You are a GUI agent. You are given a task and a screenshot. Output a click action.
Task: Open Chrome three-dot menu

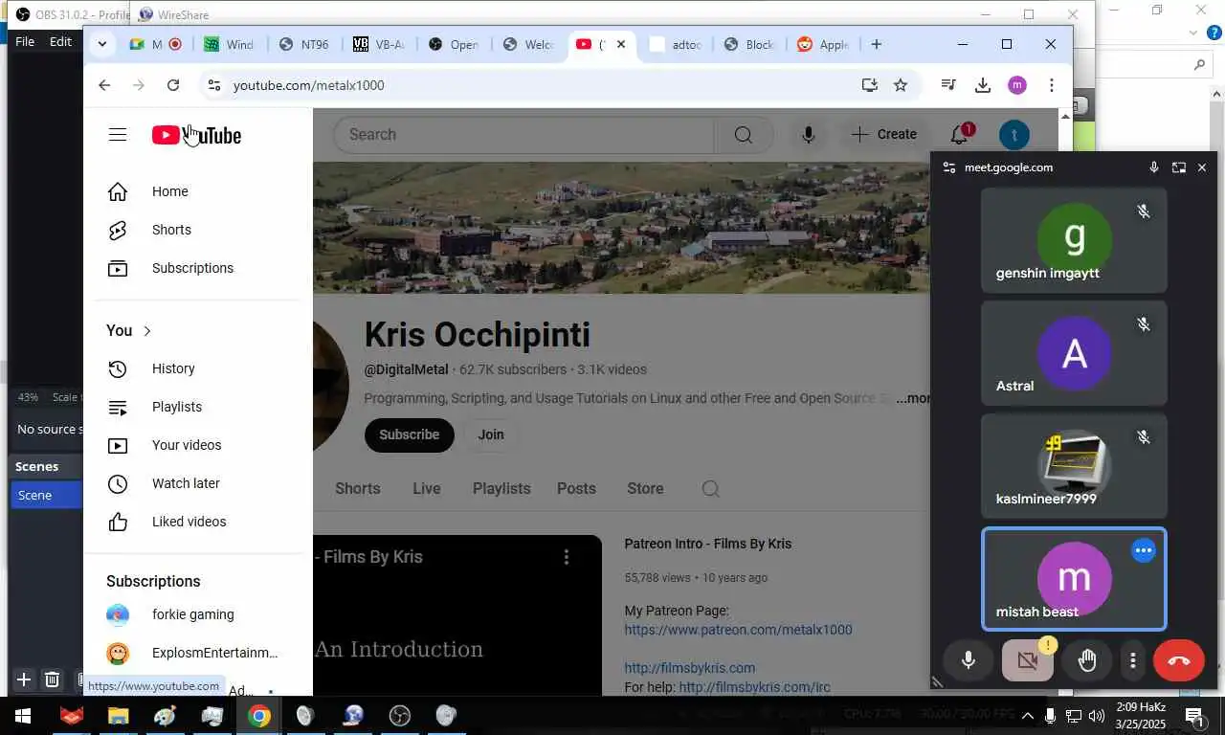[1052, 85]
